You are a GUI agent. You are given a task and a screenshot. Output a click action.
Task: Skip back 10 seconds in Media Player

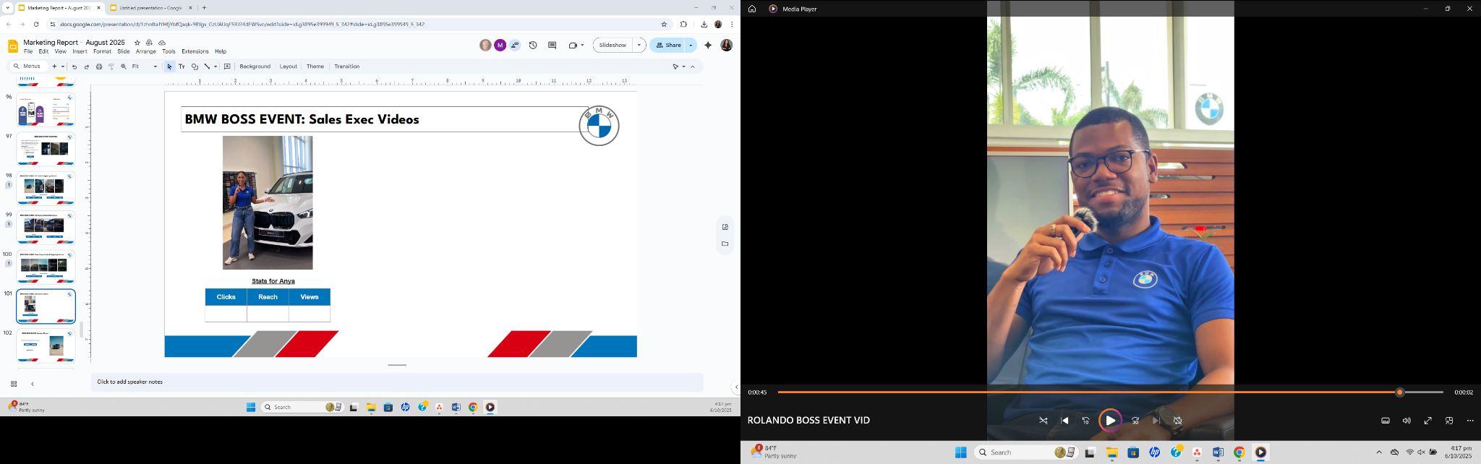[x=1085, y=421]
